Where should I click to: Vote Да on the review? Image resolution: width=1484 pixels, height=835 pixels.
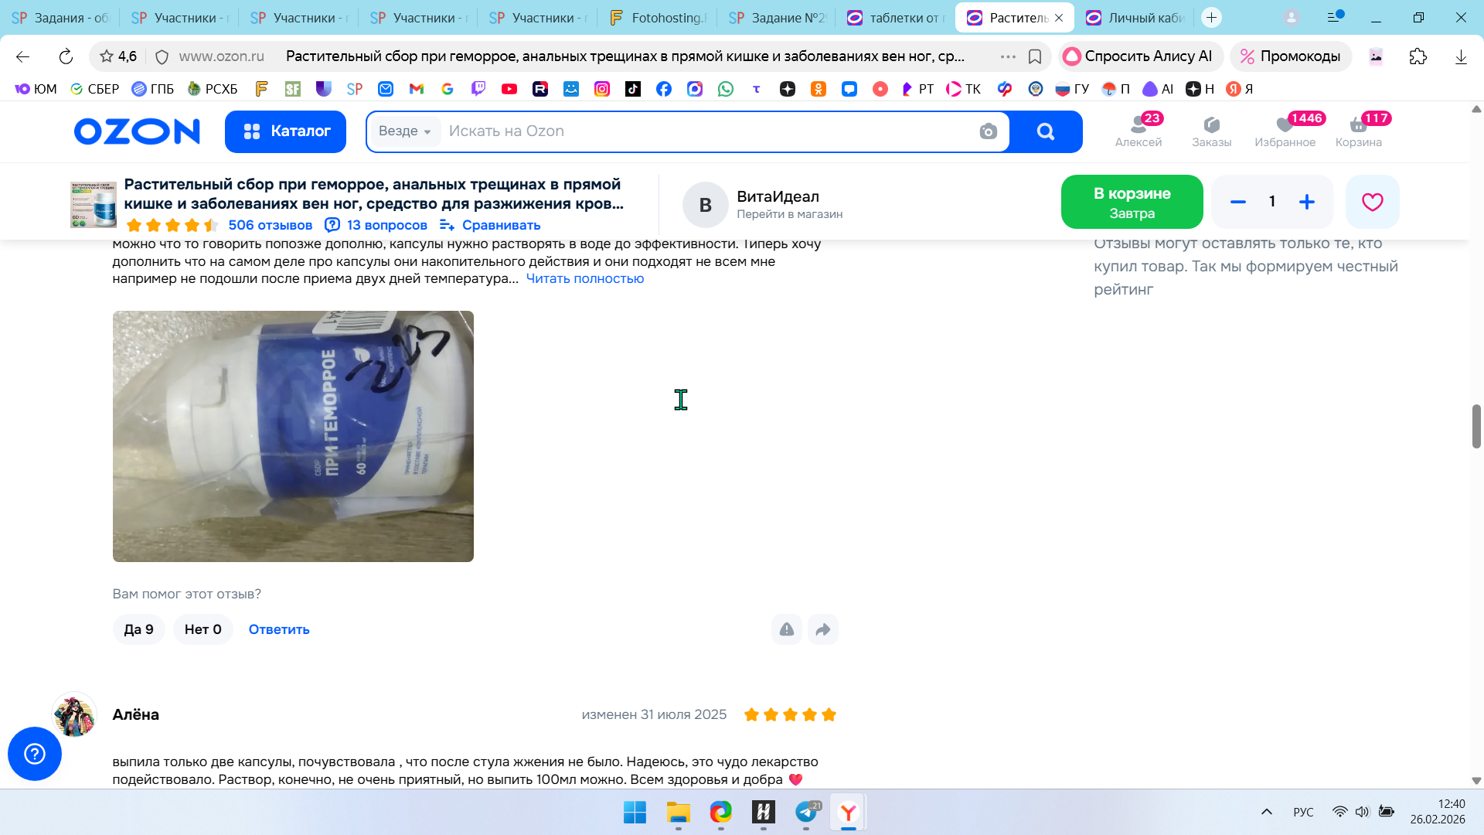tap(138, 629)
